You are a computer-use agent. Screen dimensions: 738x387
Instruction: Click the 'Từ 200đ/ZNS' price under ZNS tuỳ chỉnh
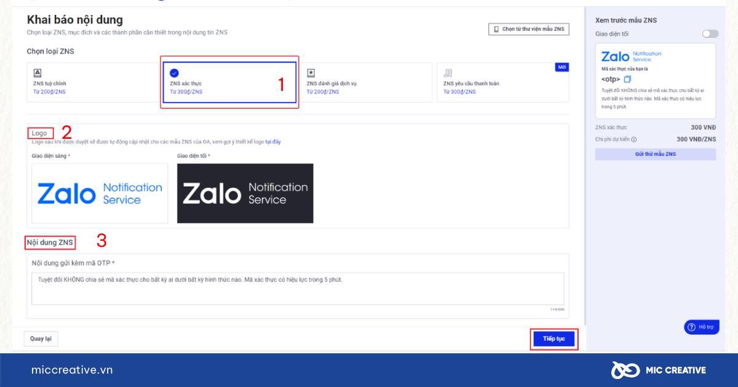coord(49,92)
